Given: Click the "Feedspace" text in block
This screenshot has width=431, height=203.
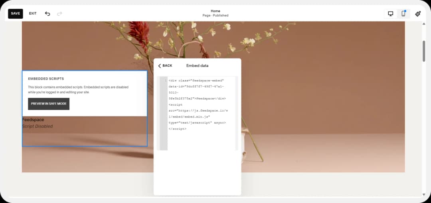Looking at the screenshot, I should point(33,120).
